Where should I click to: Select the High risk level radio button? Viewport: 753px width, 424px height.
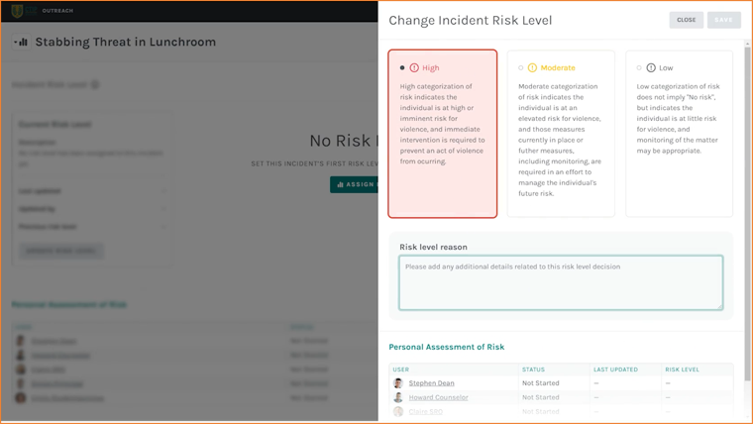402,67
